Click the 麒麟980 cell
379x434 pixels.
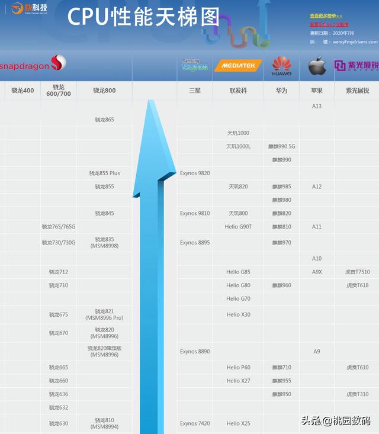click(281, 200)
